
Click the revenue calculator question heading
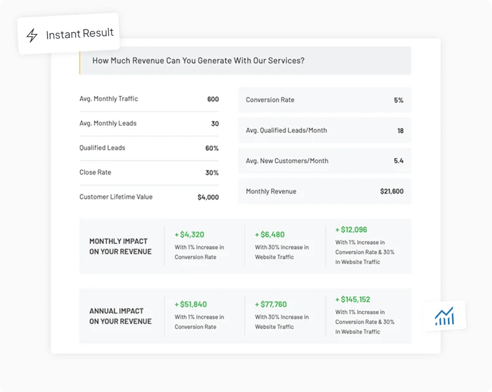point(198,61)
